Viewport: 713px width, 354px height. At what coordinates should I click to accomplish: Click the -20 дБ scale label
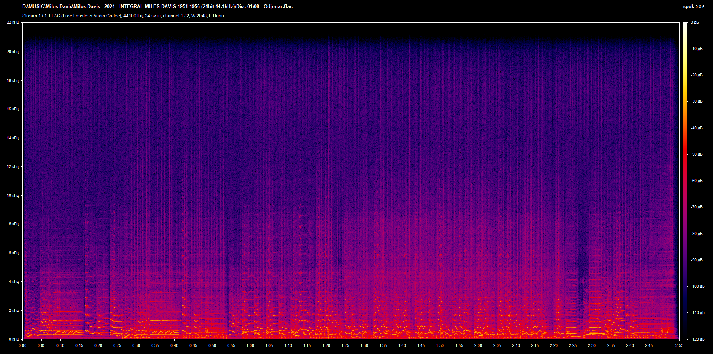[x=696, y=75]
